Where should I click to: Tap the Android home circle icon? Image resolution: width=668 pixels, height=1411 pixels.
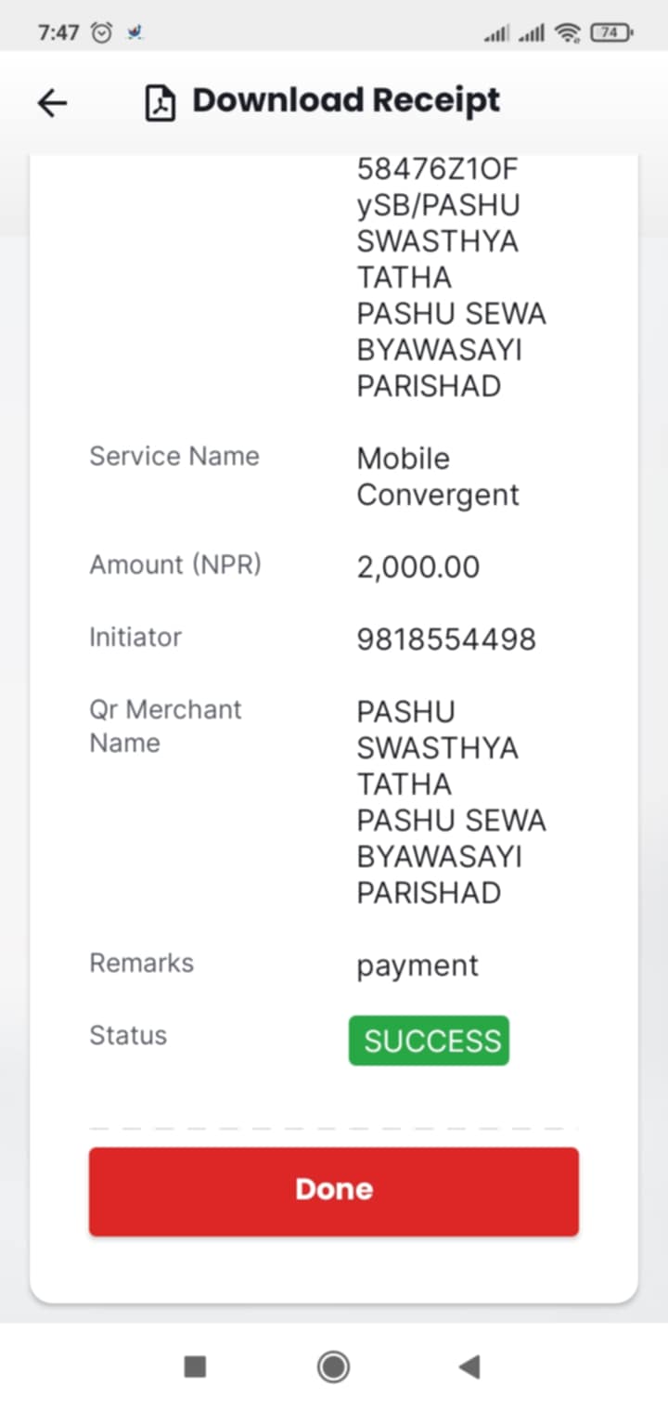pos(334,1366)
